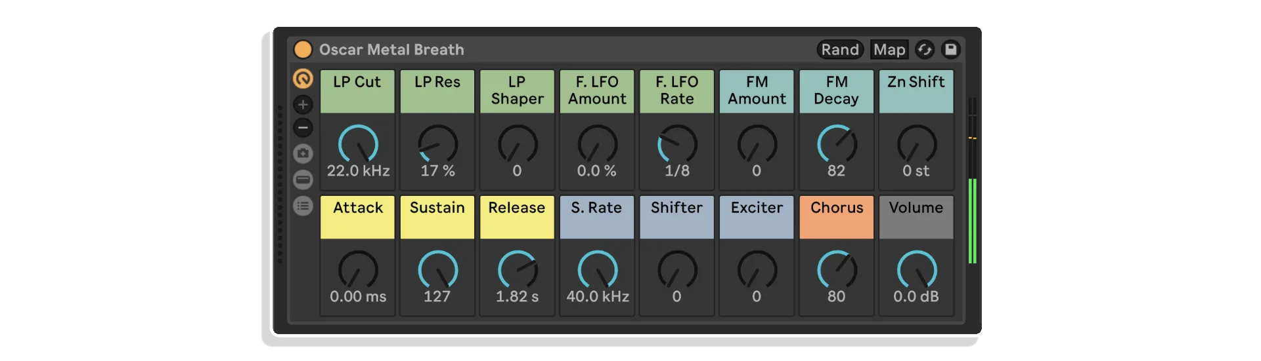1261x361 pixels.
Task: Click the Attack knob
Action: pyautogui.click(x=358, y=270)
